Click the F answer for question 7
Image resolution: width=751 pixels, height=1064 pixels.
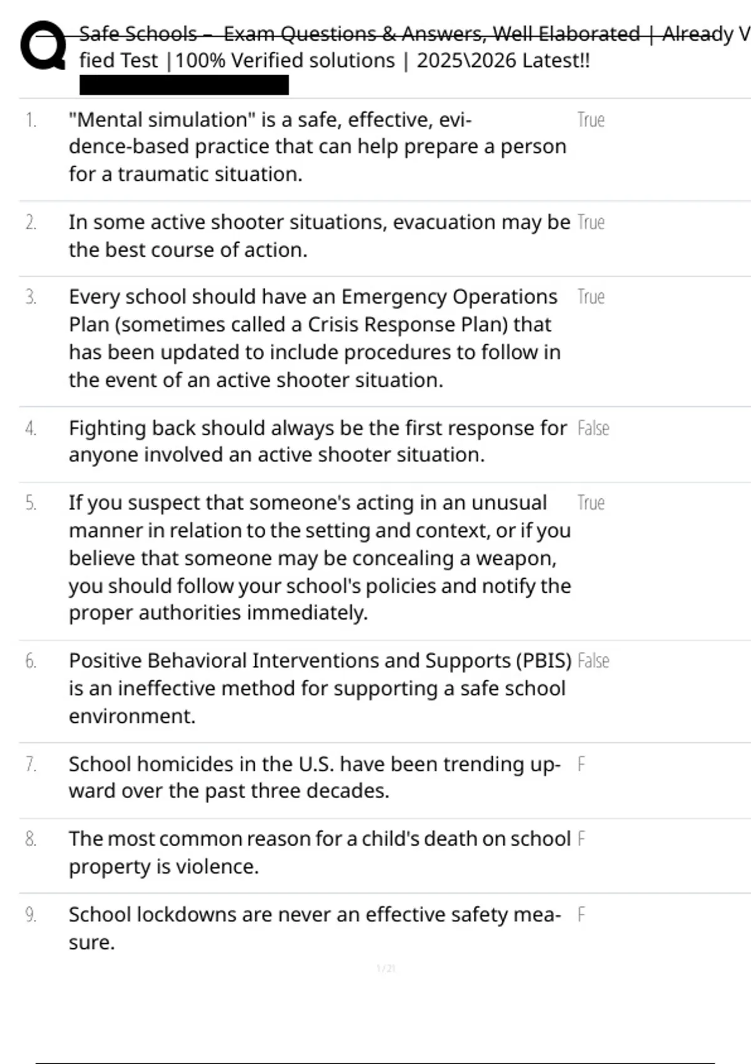click(x=581, y=764)
